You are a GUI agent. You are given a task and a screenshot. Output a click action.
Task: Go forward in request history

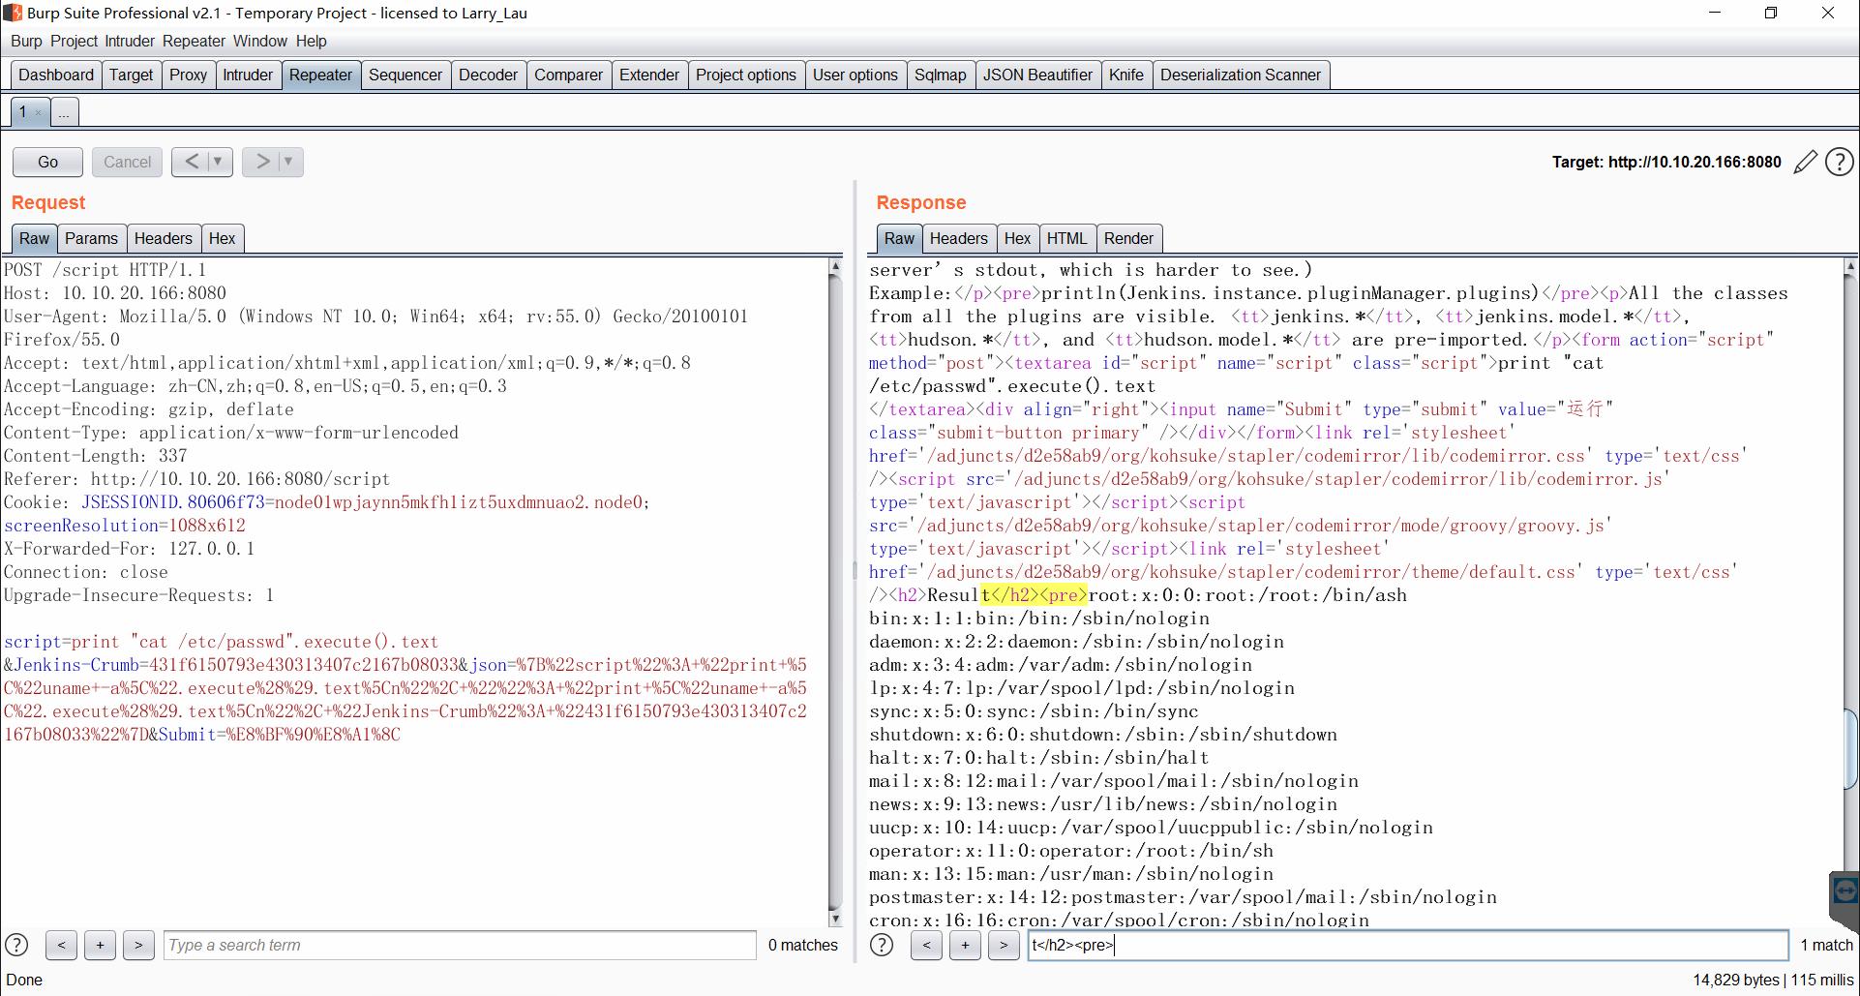click(262, 162)
